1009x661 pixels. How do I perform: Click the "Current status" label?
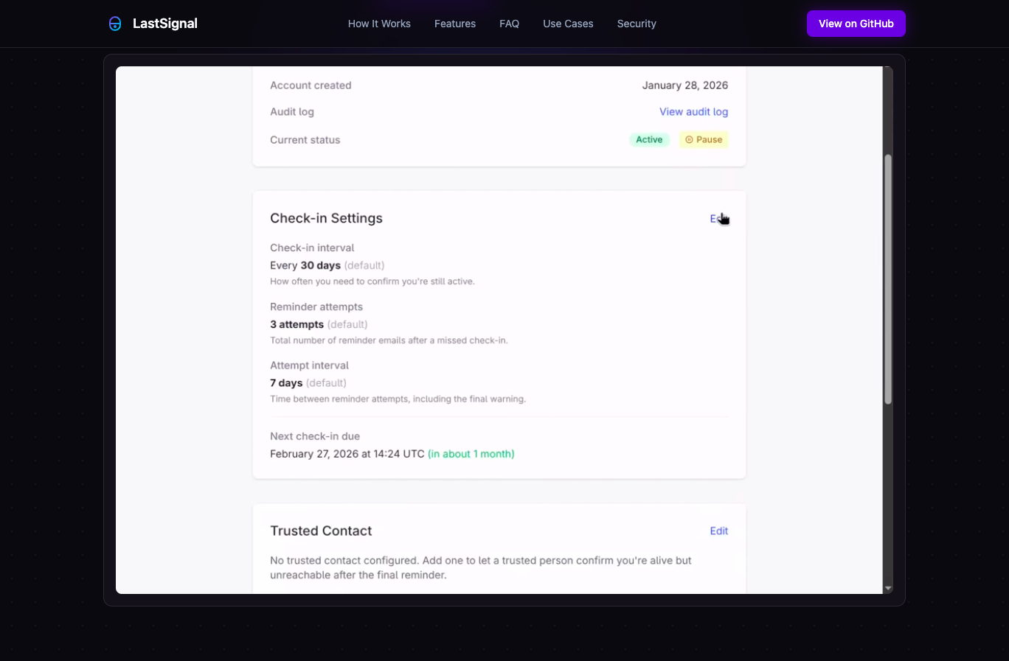pyautogui.click(x=305, y=140)
